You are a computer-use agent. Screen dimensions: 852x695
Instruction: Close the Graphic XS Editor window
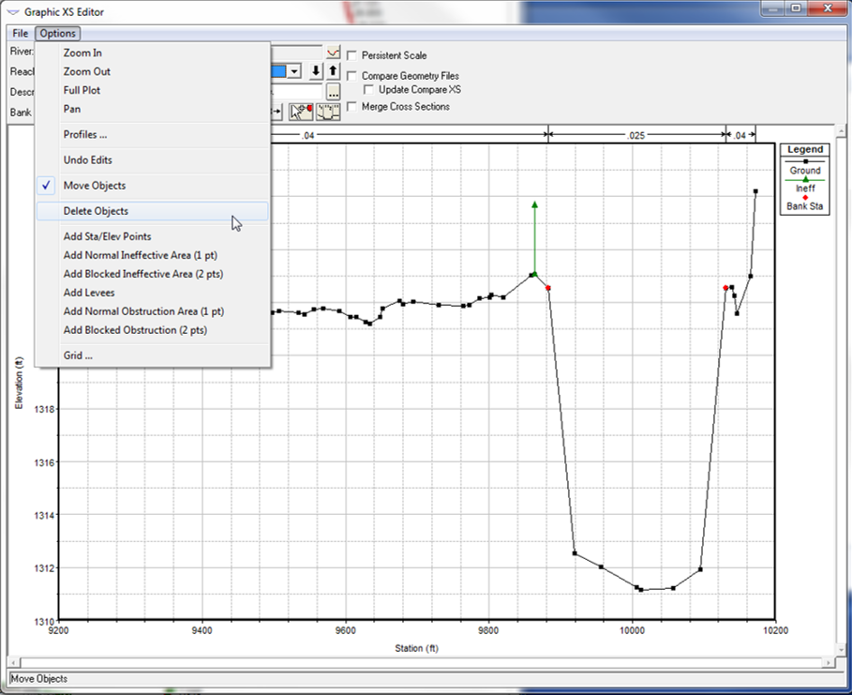tap(828, 8)
